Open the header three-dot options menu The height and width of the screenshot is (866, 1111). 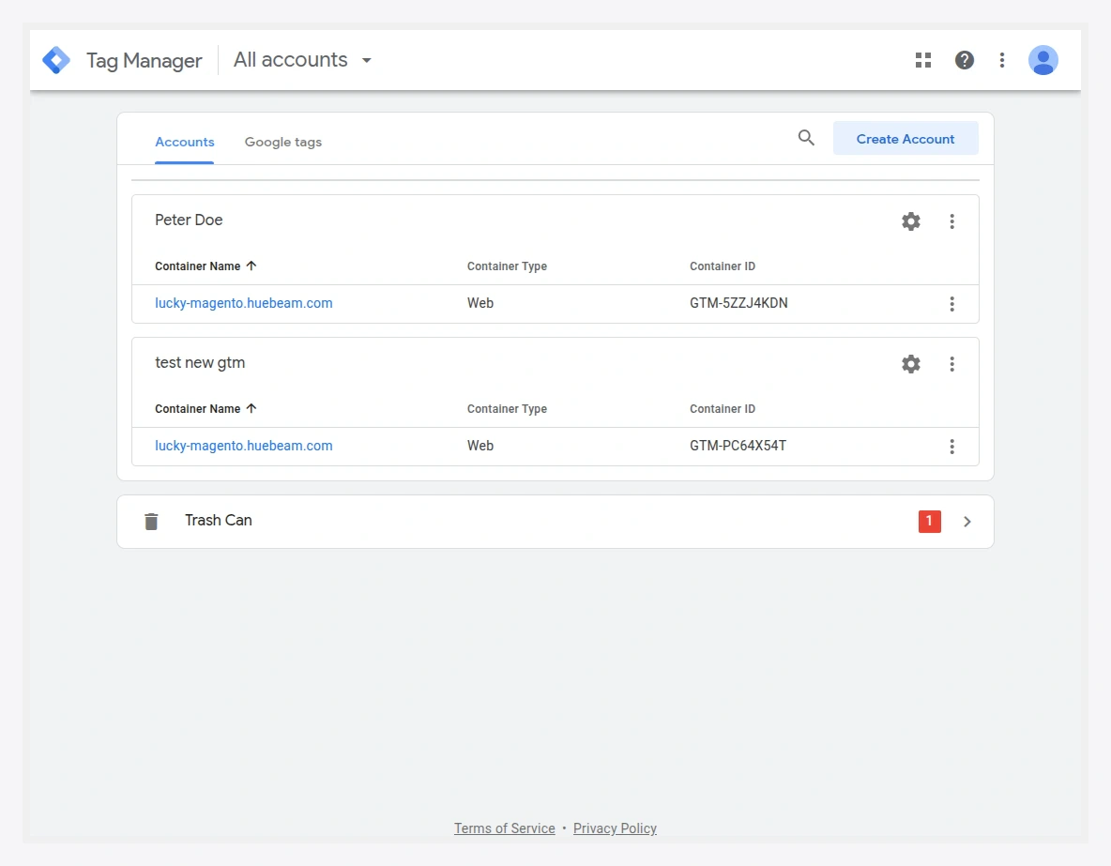(x=1001, y=60)
